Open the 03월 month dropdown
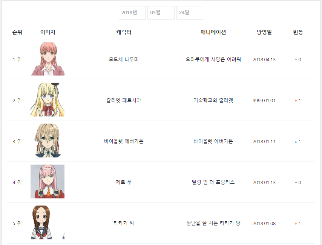322x245 pixels. (x=161, y=13)
